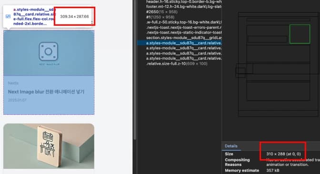Click the grid icon in the inspect tooltip
The width and height of the screenshot is (320, 174).
[x=8, y=17]
